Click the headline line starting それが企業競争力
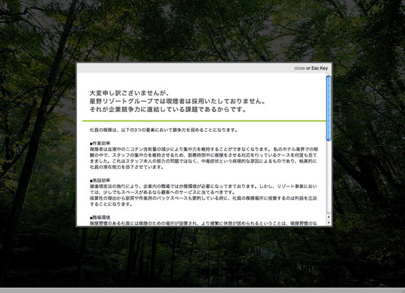Image resolution: width=405 pixels, height=293 pixels. [x=168, y=110]
